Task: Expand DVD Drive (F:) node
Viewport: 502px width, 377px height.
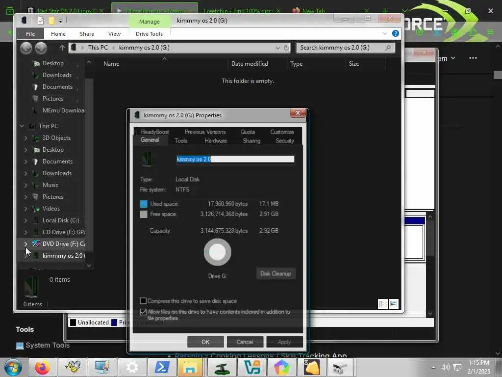Action: (25, 244)
